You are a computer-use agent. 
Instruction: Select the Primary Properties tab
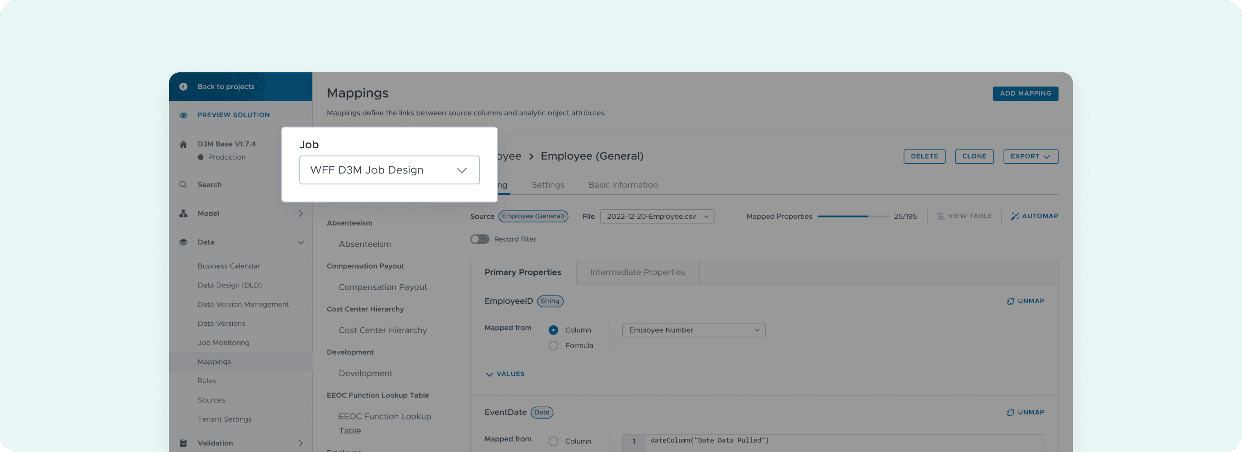pos(523,273)
